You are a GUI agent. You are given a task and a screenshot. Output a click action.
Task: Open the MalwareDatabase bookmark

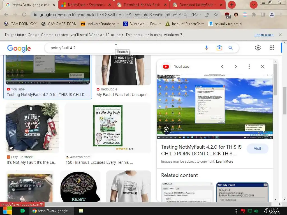(x=100, y=24)
